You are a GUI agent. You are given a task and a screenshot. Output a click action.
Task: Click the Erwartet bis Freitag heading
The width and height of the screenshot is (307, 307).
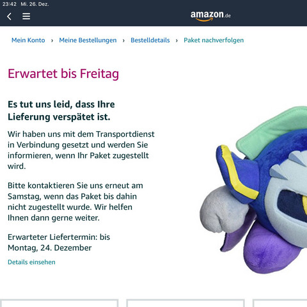[63, 74]
